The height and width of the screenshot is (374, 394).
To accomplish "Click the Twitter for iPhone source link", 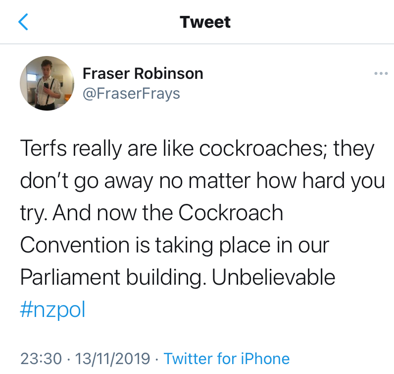I will (226, 358).
